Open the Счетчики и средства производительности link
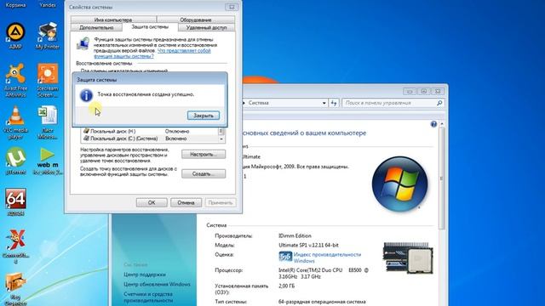Viewport: 545px width, 306px height. tap(148, 297)
